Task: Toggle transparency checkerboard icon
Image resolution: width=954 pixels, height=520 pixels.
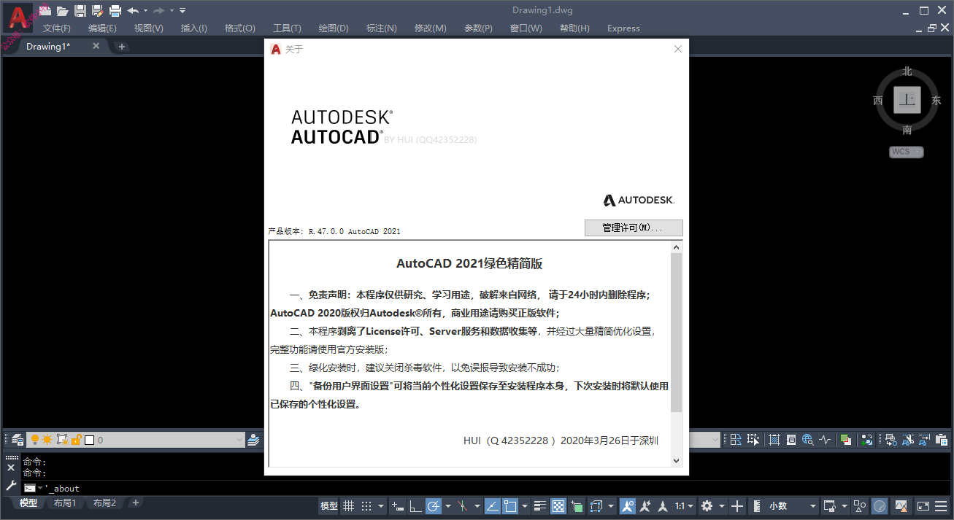Action: [x=558, y=505]
